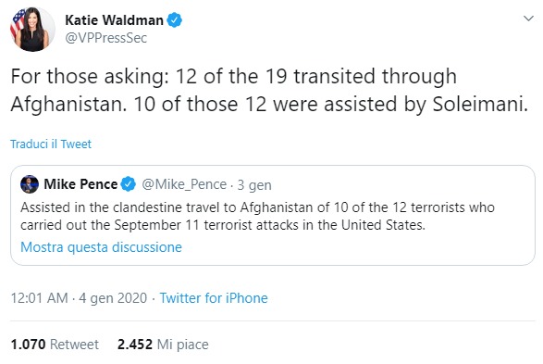Click 'Traduci il Tweet' to translate
This screenshot has width=543, height=364.
[51, 144]
